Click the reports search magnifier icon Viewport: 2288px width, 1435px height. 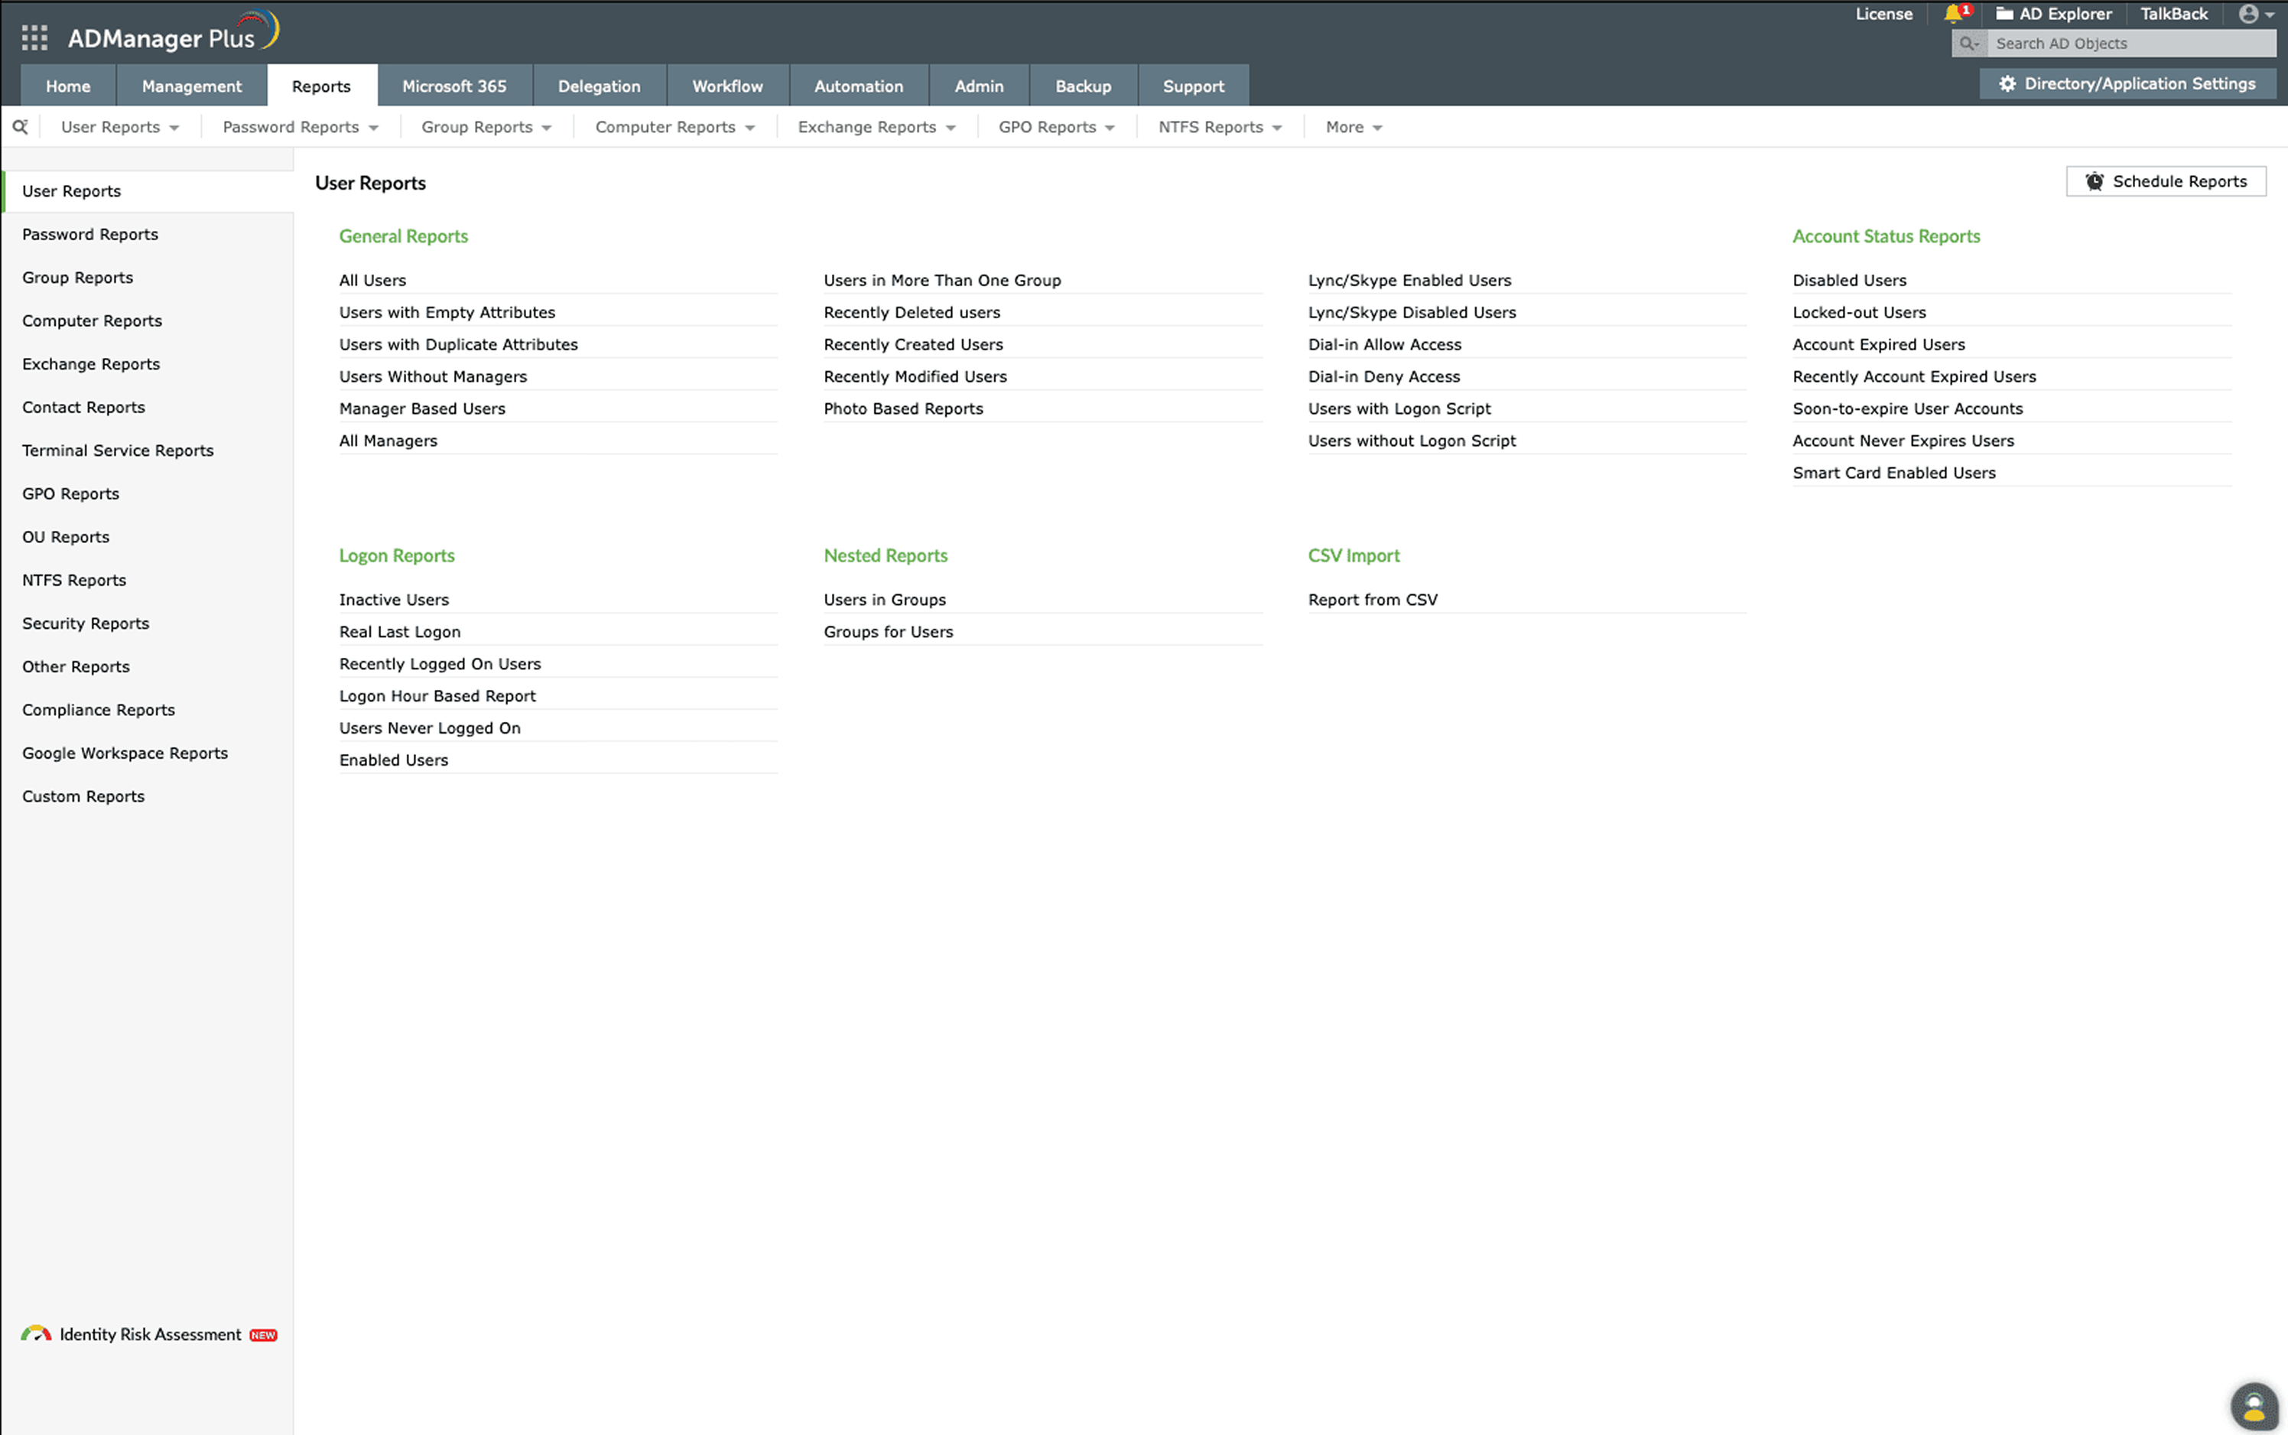click(x=20, y=126)
